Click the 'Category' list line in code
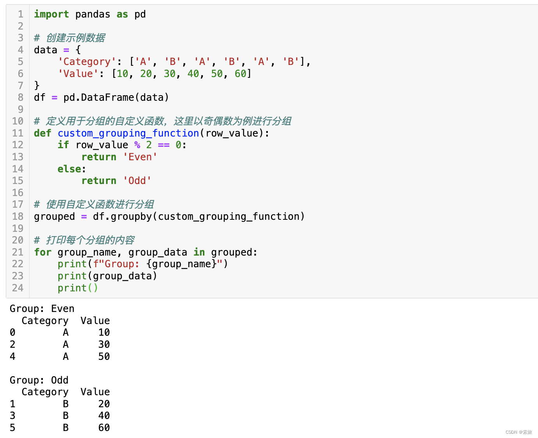This screenshot has height=438, width=538. coord(184,62)
